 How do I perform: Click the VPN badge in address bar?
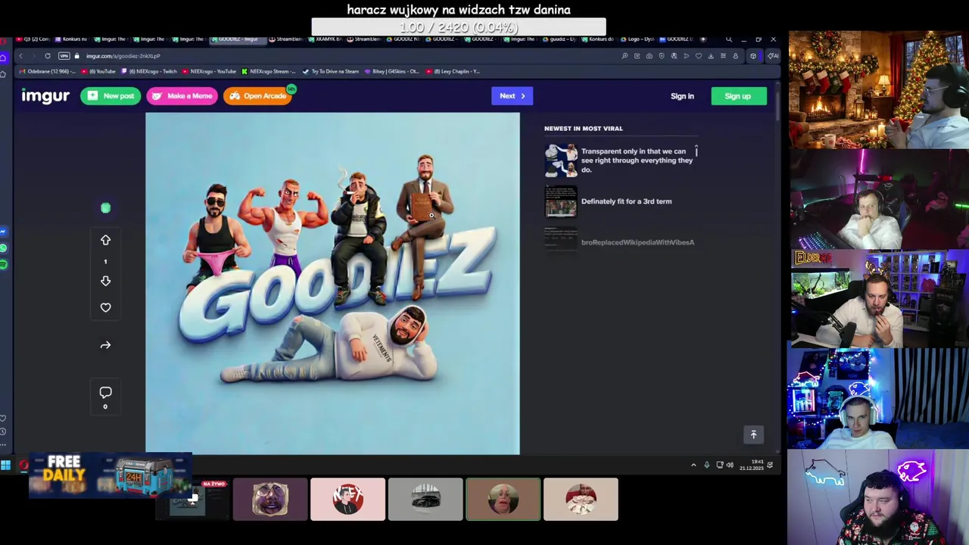point(64,56)
